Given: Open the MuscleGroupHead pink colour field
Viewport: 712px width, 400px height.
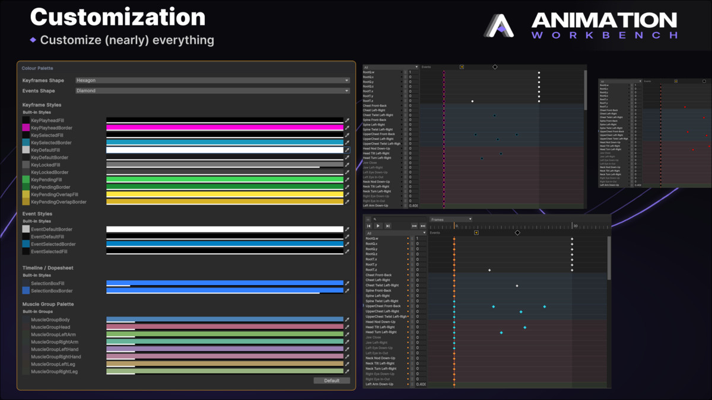Looking at the screenshot, I should [225, 327].
